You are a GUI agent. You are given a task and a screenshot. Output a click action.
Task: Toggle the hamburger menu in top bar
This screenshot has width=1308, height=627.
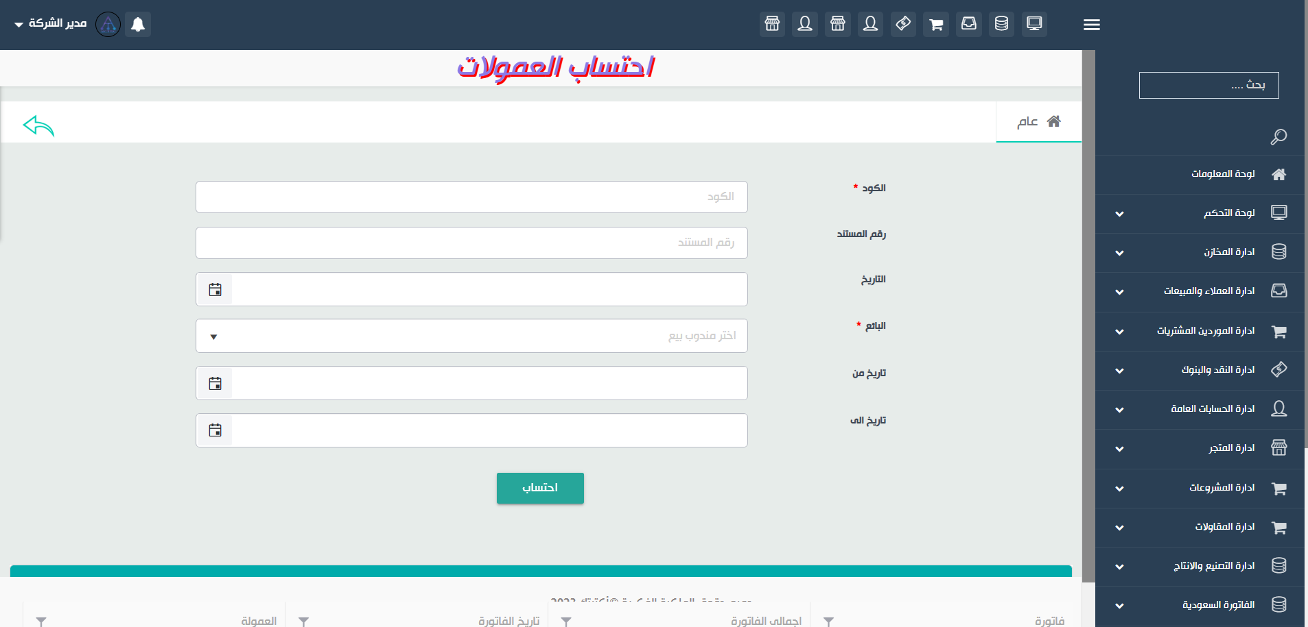click(x=1092, y=25)
